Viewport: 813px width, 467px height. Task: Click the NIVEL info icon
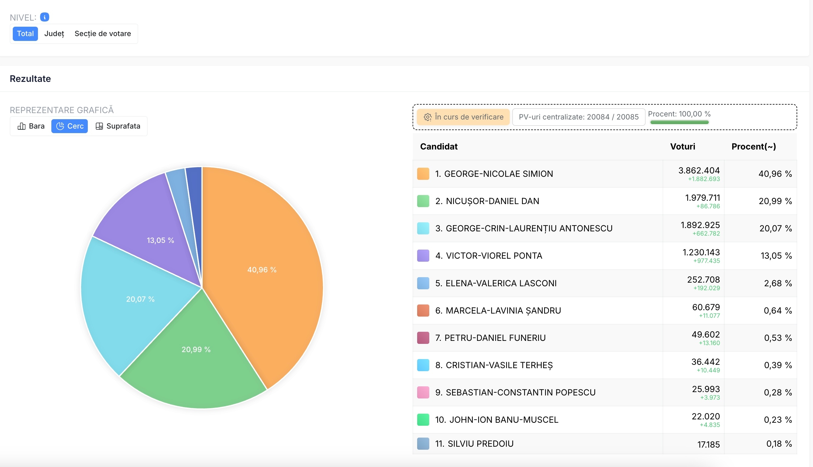tap(45, 17)
